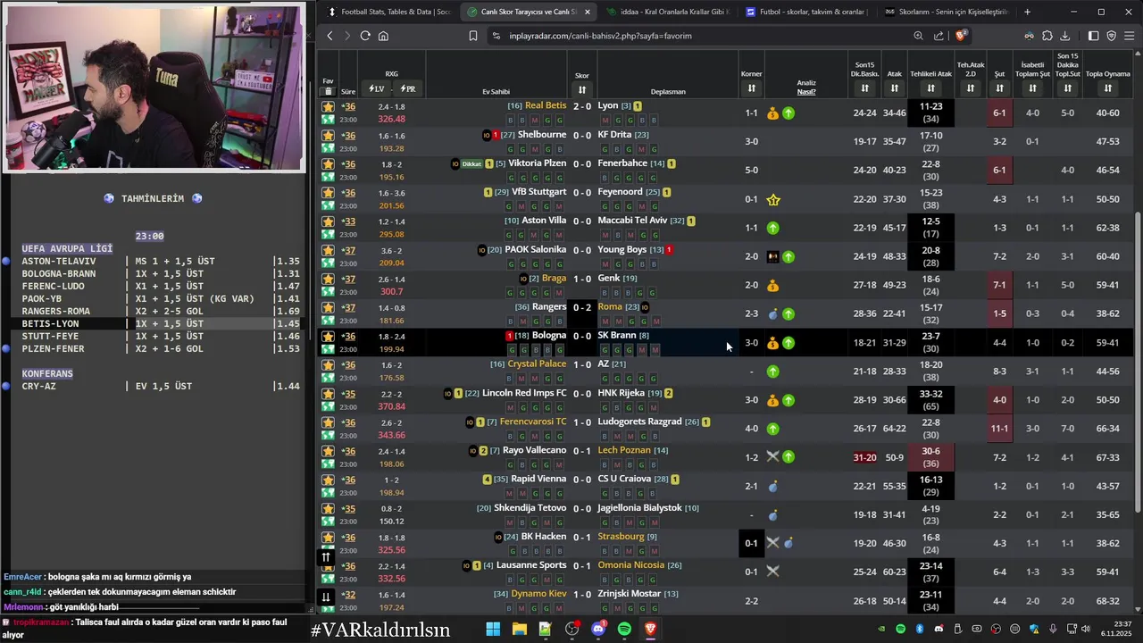The image size is (1143, 643).
Task: Go back in browser history
Action: (330, 36)
